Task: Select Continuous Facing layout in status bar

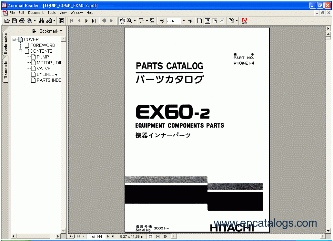Action: tap(166, 236)
